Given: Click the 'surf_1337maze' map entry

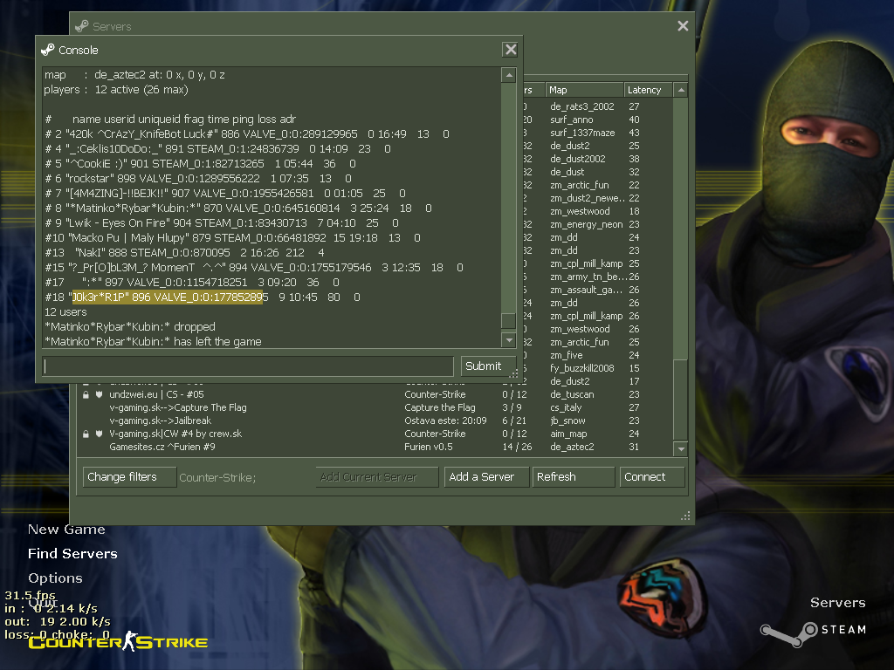Looking at the screenshot, I should point(582,133).
